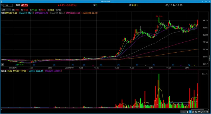Click the monthly marker near 2023/01/03
This screenshot has height=114, width=211.
pos(73,65)
